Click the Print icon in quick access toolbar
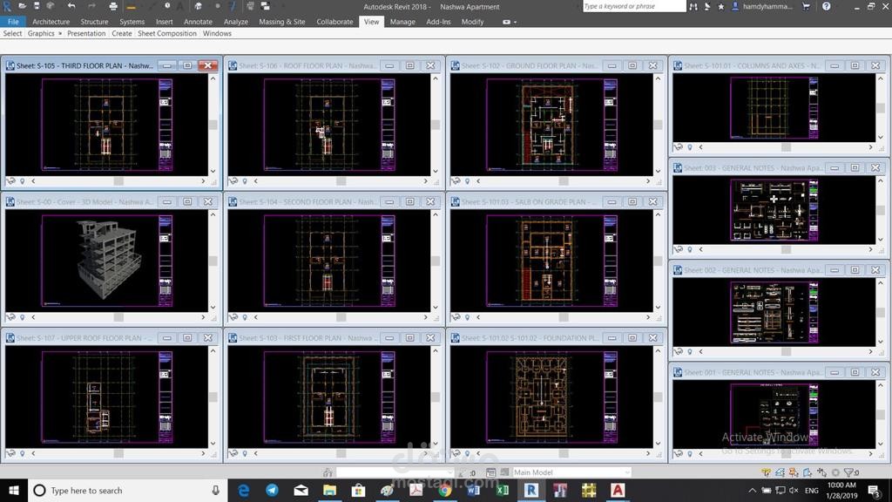Image resolution: width=892 pixels, height=502 pixels. point(113,6)
